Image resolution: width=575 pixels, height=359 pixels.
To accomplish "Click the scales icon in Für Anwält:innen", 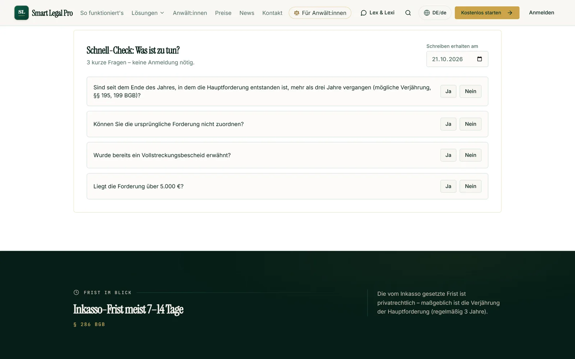I will (x=296, y=13).
